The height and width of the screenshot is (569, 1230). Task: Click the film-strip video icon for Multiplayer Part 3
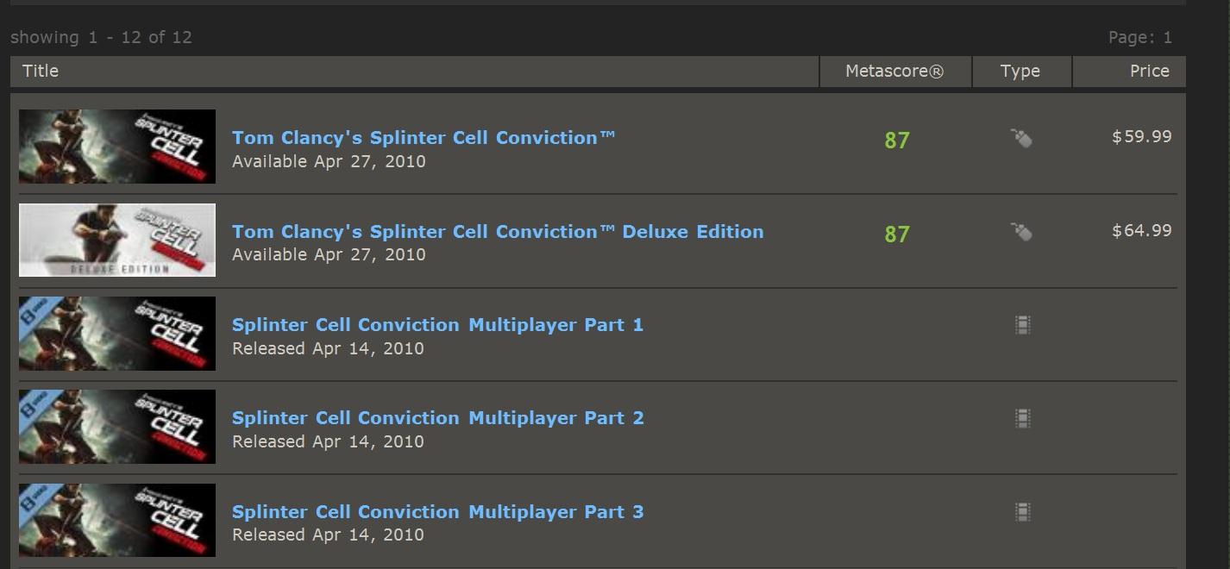point(1022,512)
